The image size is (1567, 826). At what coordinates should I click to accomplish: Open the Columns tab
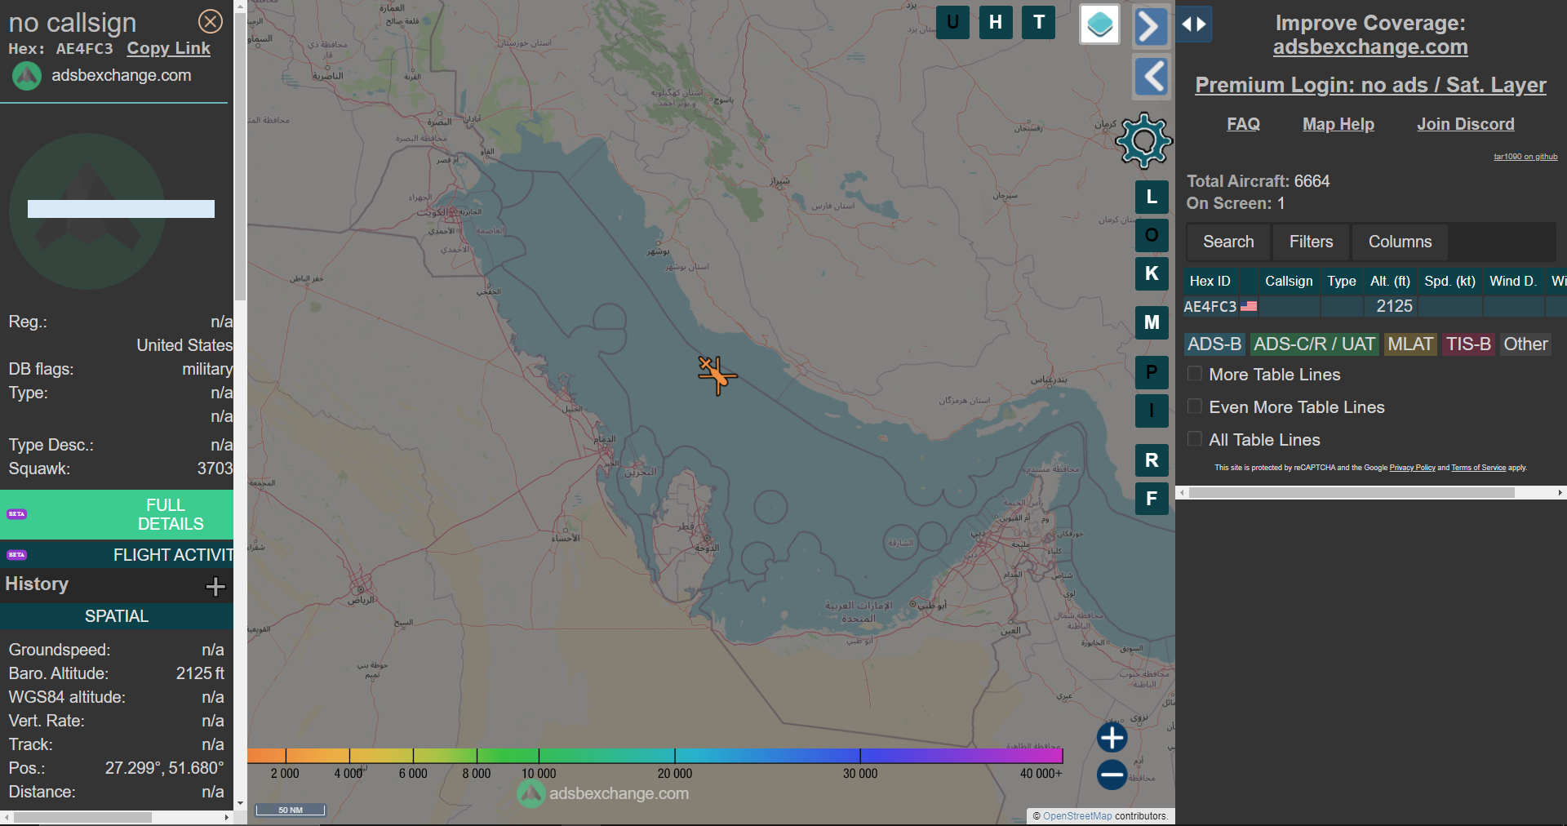[x=1400, y=242]
